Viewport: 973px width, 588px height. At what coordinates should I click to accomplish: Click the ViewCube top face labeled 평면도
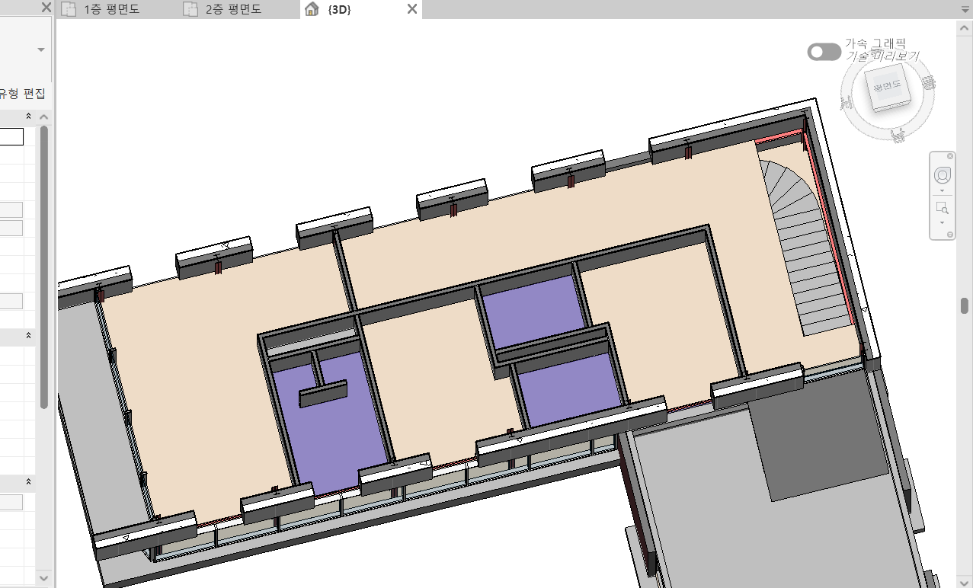886,88
